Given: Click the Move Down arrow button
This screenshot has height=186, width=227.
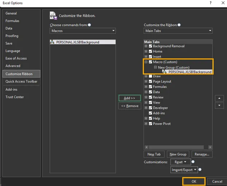Looking at the screenshot, I should tap(219, 106).
